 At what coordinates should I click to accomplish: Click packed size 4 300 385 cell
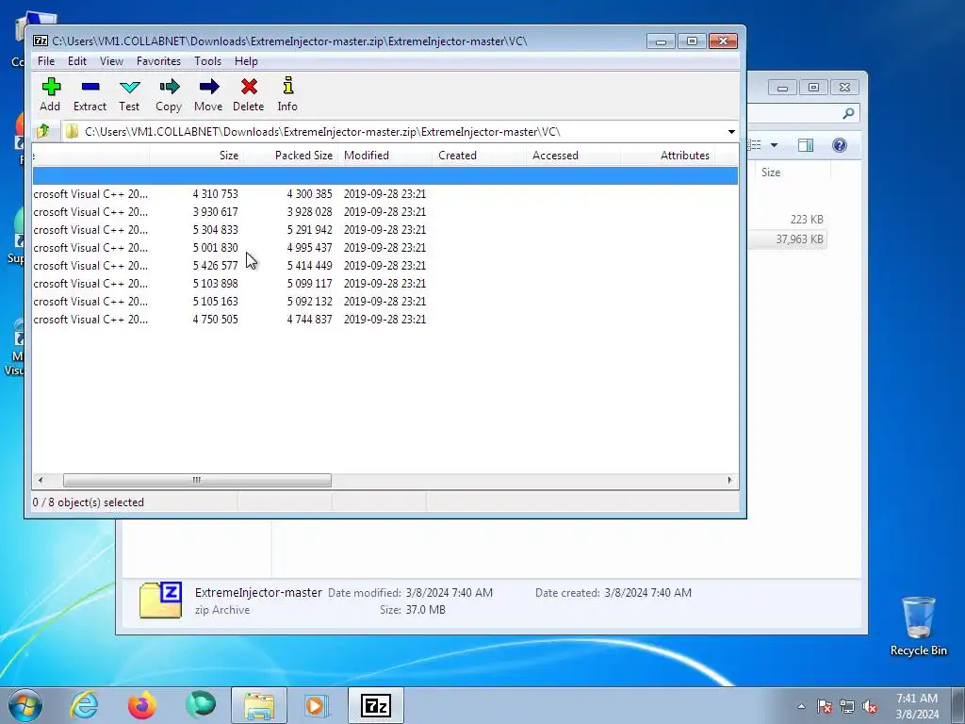tap(309, 194)
